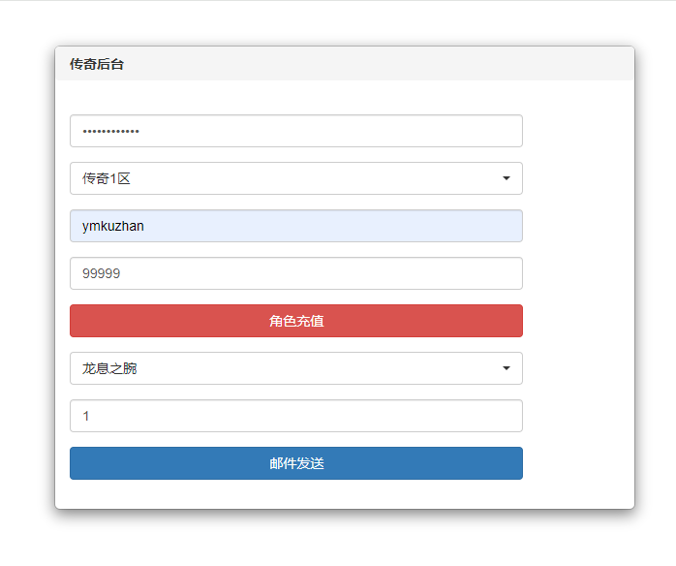The height and width of the screenshot is (566, 676).
Task: Click the empty area right of the form fields
Action: coord(579,291)
